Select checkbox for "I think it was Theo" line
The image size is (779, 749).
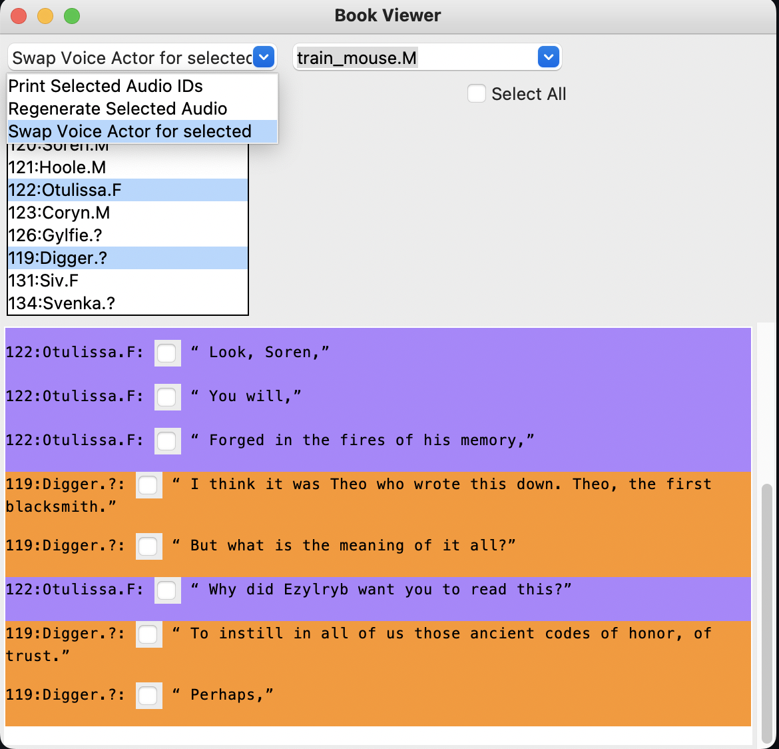[148, 484]
